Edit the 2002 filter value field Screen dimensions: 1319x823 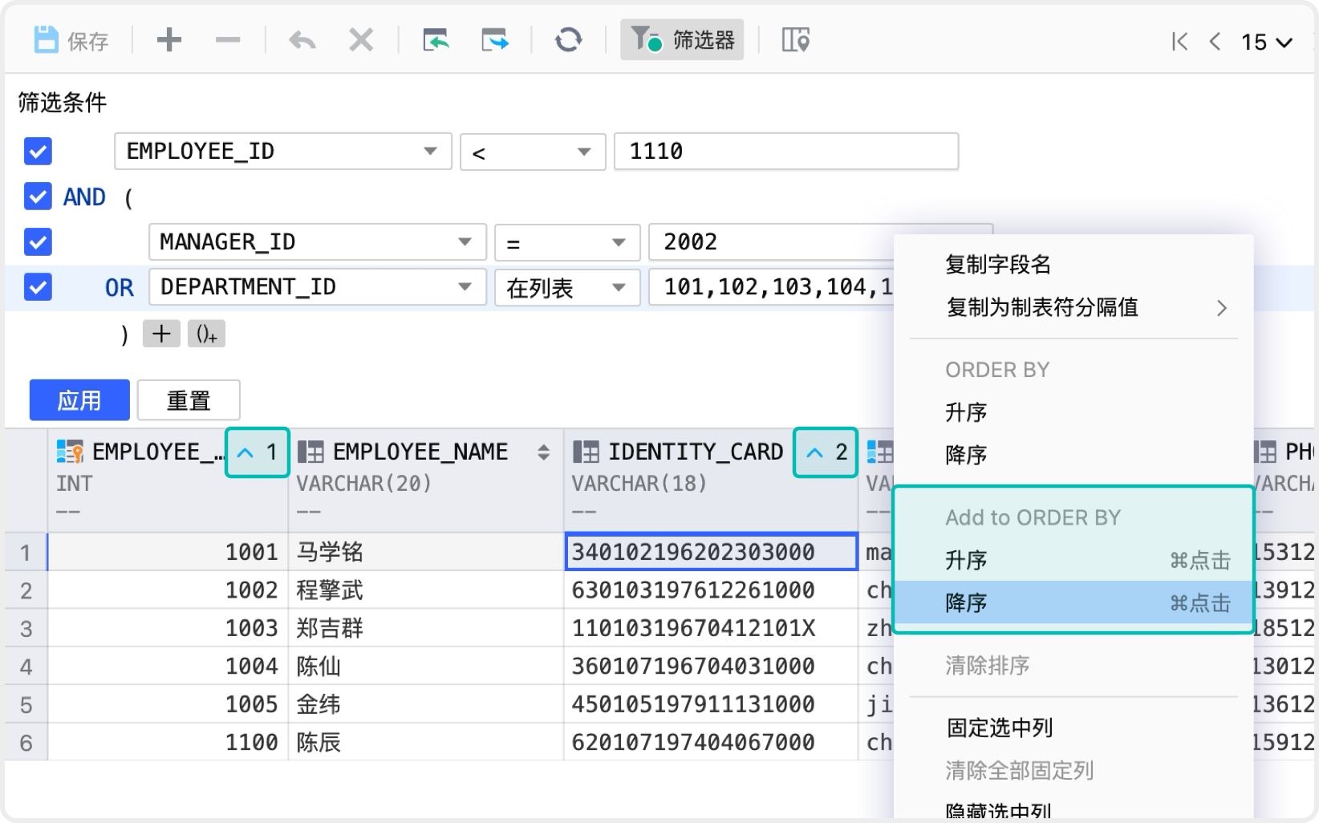coord(771,241)
